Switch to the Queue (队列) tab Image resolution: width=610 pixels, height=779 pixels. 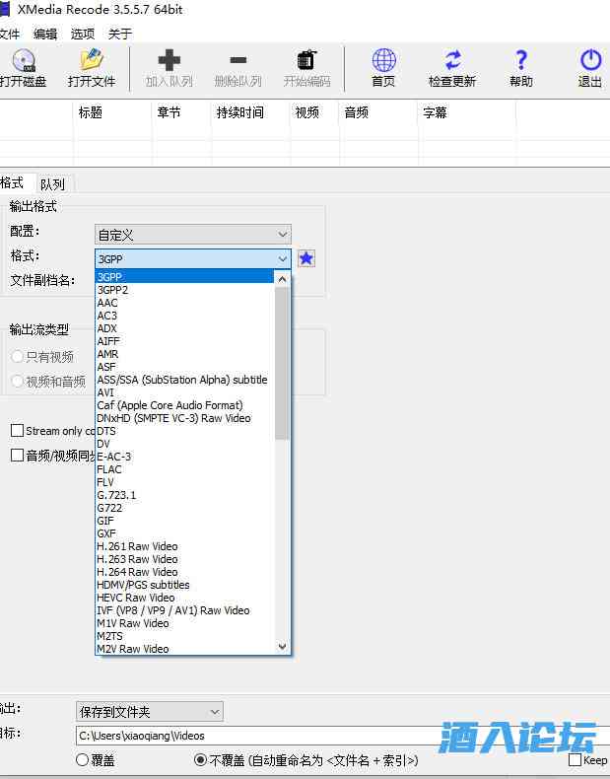click(x=53, y=183)
